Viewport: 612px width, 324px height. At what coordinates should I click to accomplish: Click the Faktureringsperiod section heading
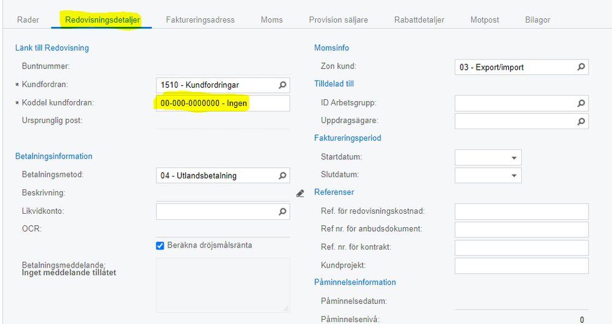tap(348, 138)
